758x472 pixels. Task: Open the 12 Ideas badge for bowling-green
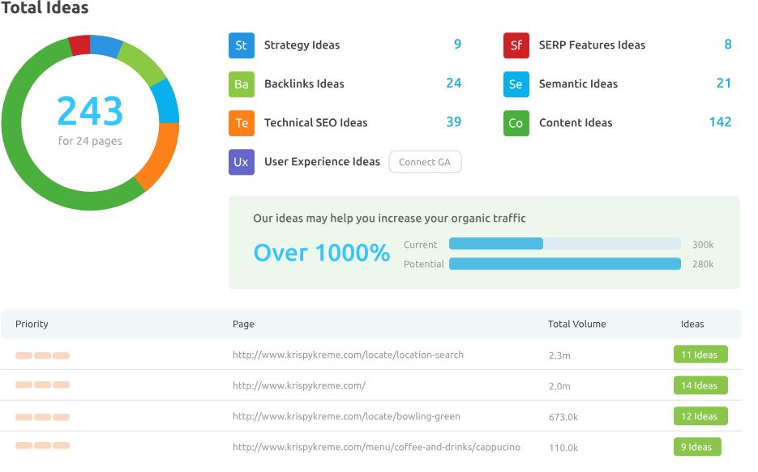[700, 416]
